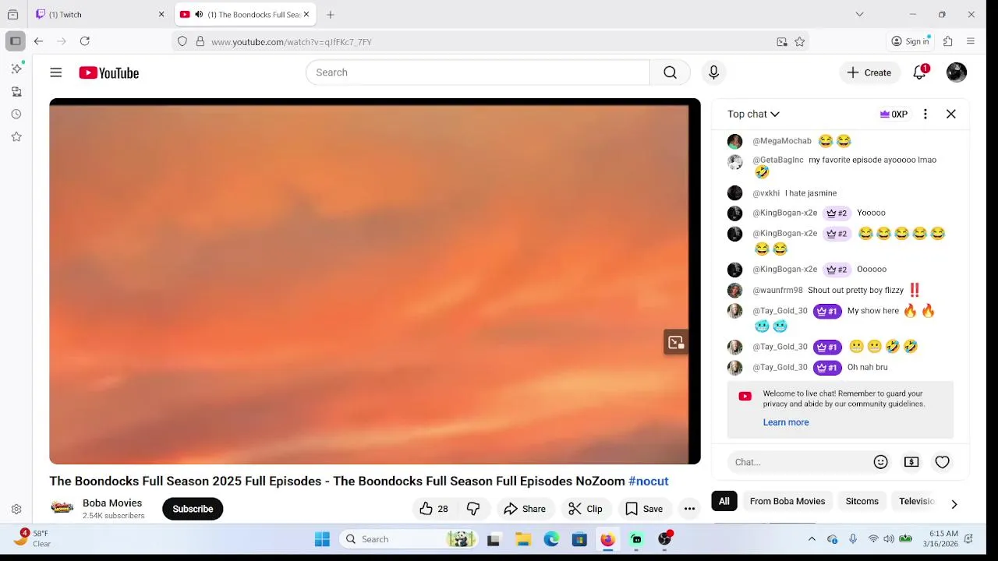Go to the YouTube home logo

(x=108, y=72)
